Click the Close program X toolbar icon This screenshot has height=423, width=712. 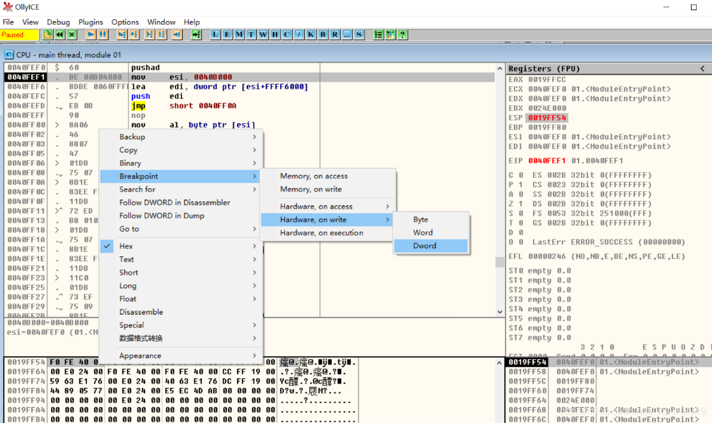[x=72, y=34]
